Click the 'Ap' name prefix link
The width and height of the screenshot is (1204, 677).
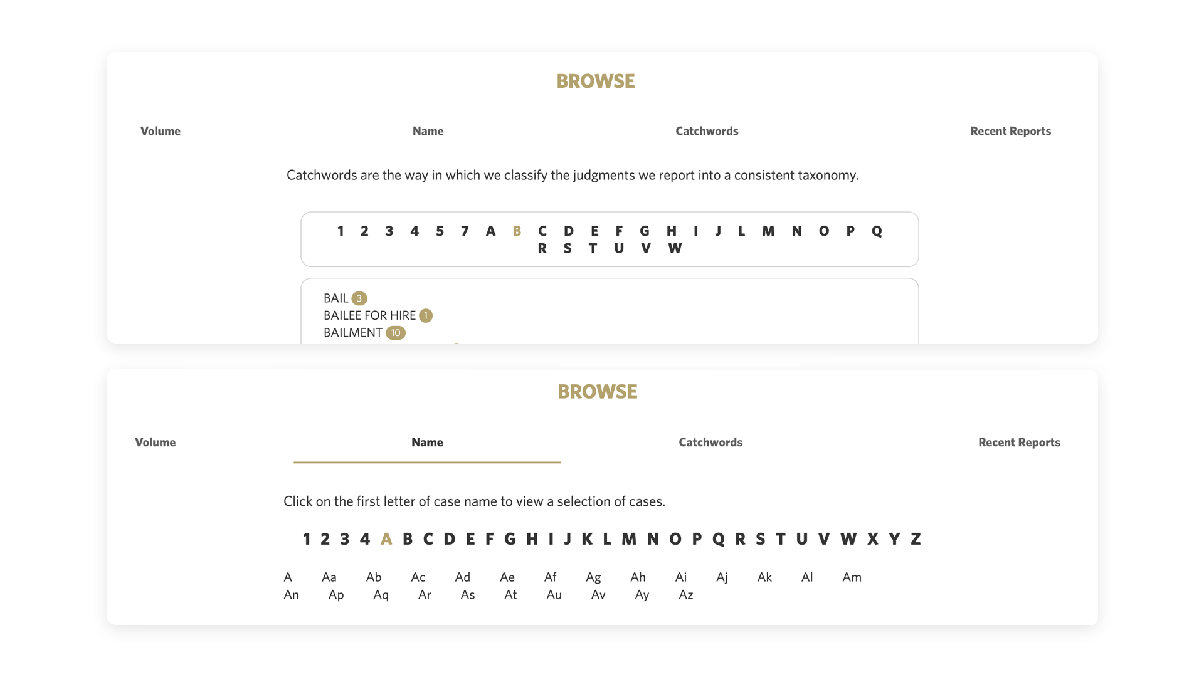(336, 595)
